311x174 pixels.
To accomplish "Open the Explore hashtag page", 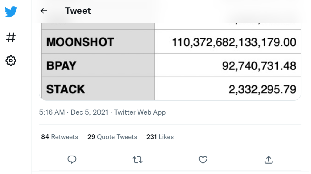I will (11, 37).
